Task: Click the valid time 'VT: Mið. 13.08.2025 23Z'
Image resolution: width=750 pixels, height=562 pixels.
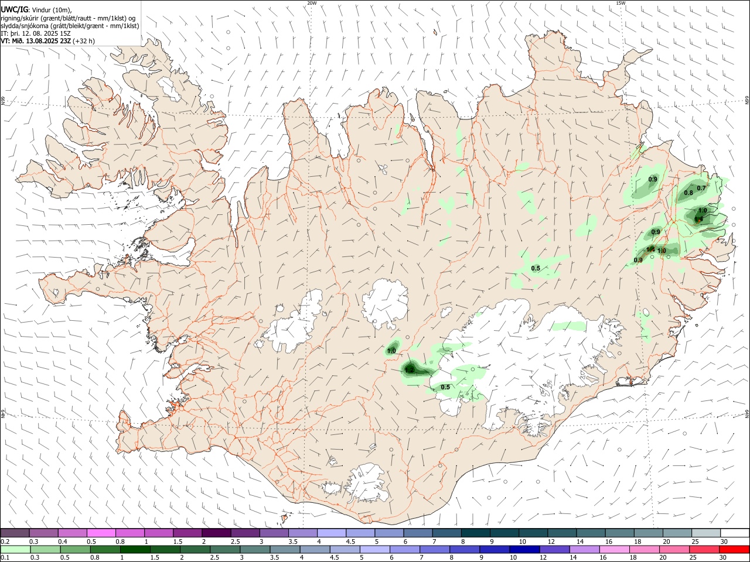Action: pos(36,41)
